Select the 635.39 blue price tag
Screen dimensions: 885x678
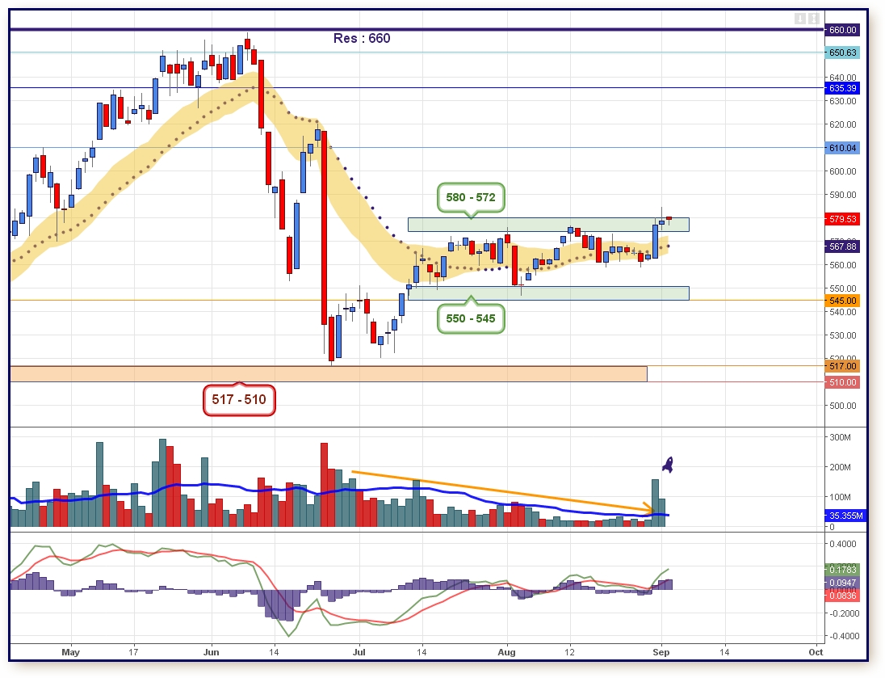842,87
